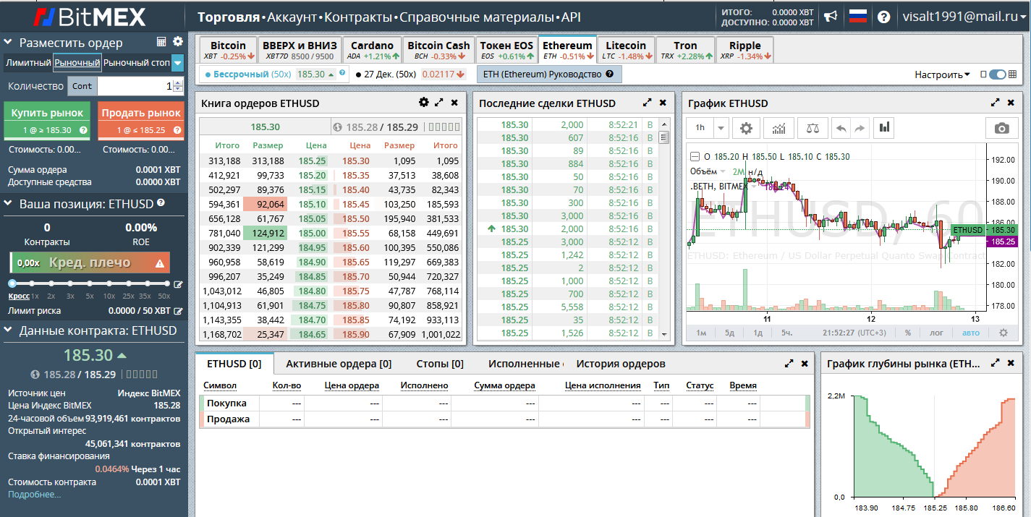This screenshot has width=1031, height=517.
Task: Expand the orders table panel fullscreen
Action: pos(789,364)
